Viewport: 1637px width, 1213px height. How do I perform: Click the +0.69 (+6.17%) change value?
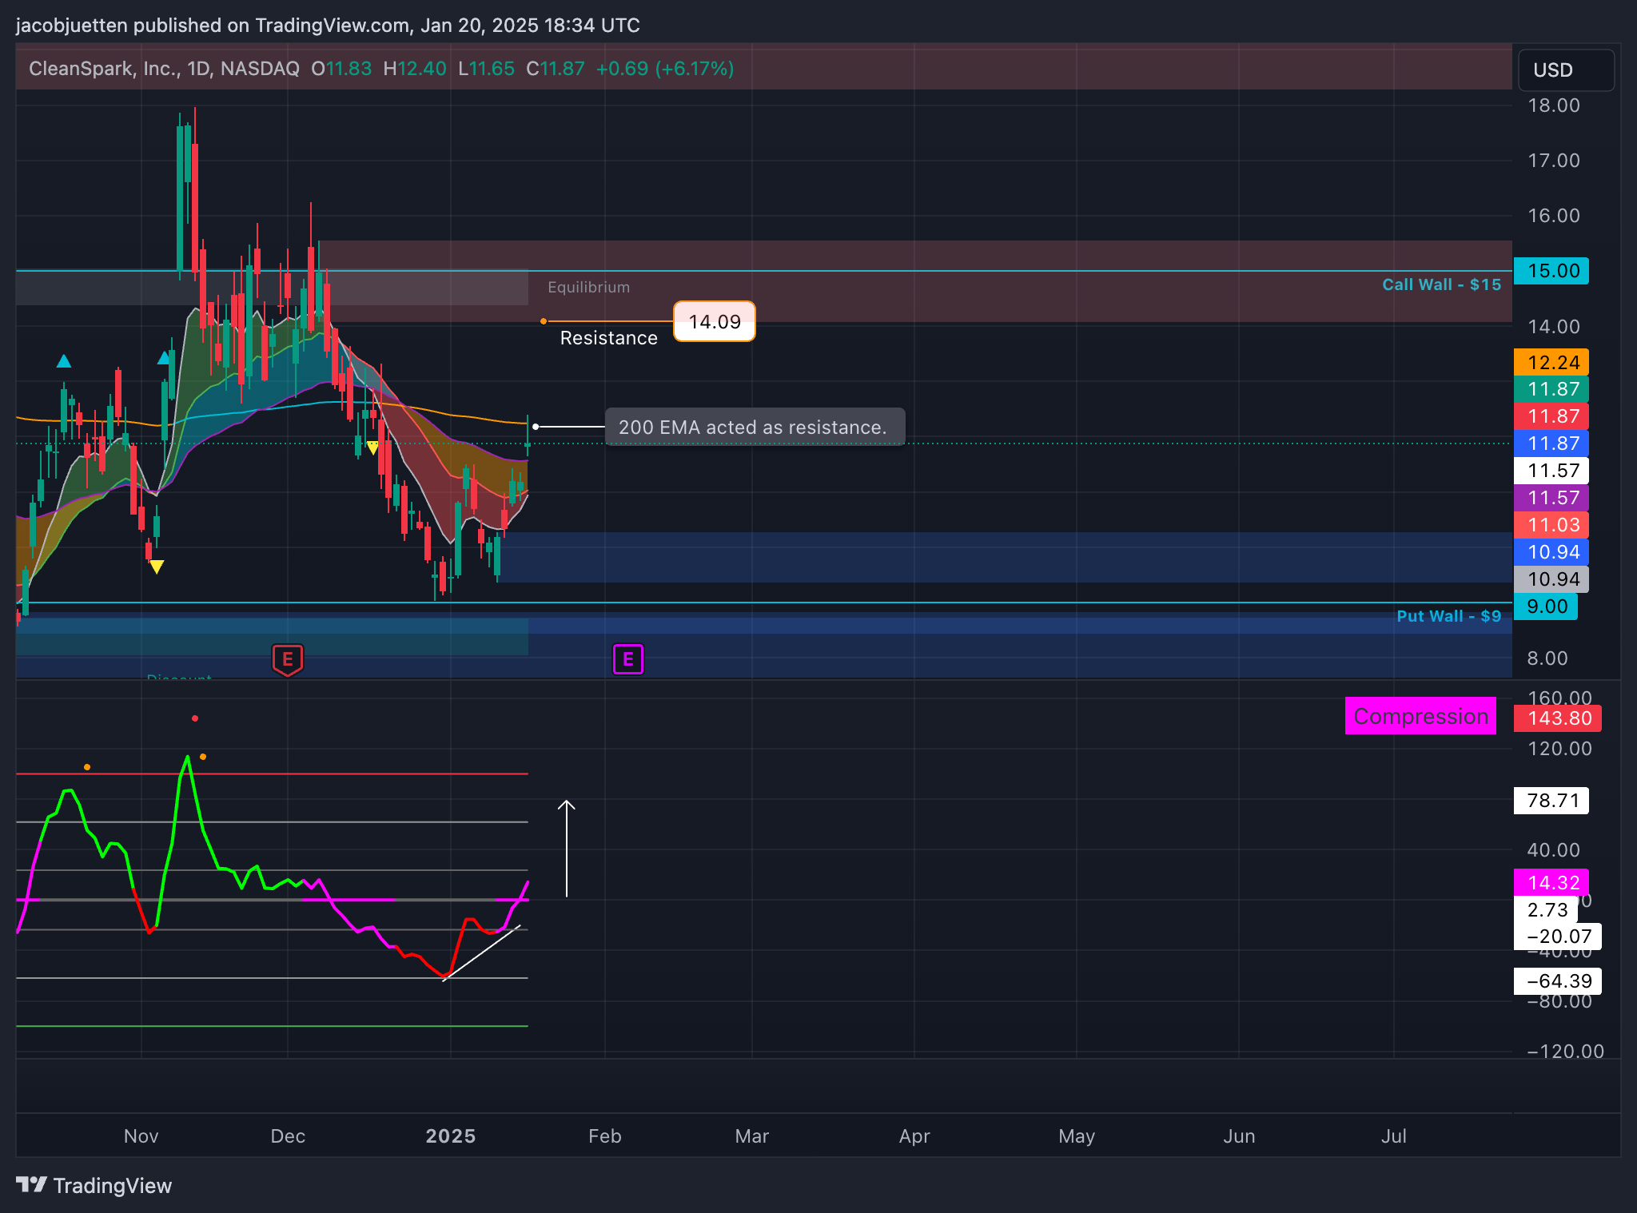665,69
